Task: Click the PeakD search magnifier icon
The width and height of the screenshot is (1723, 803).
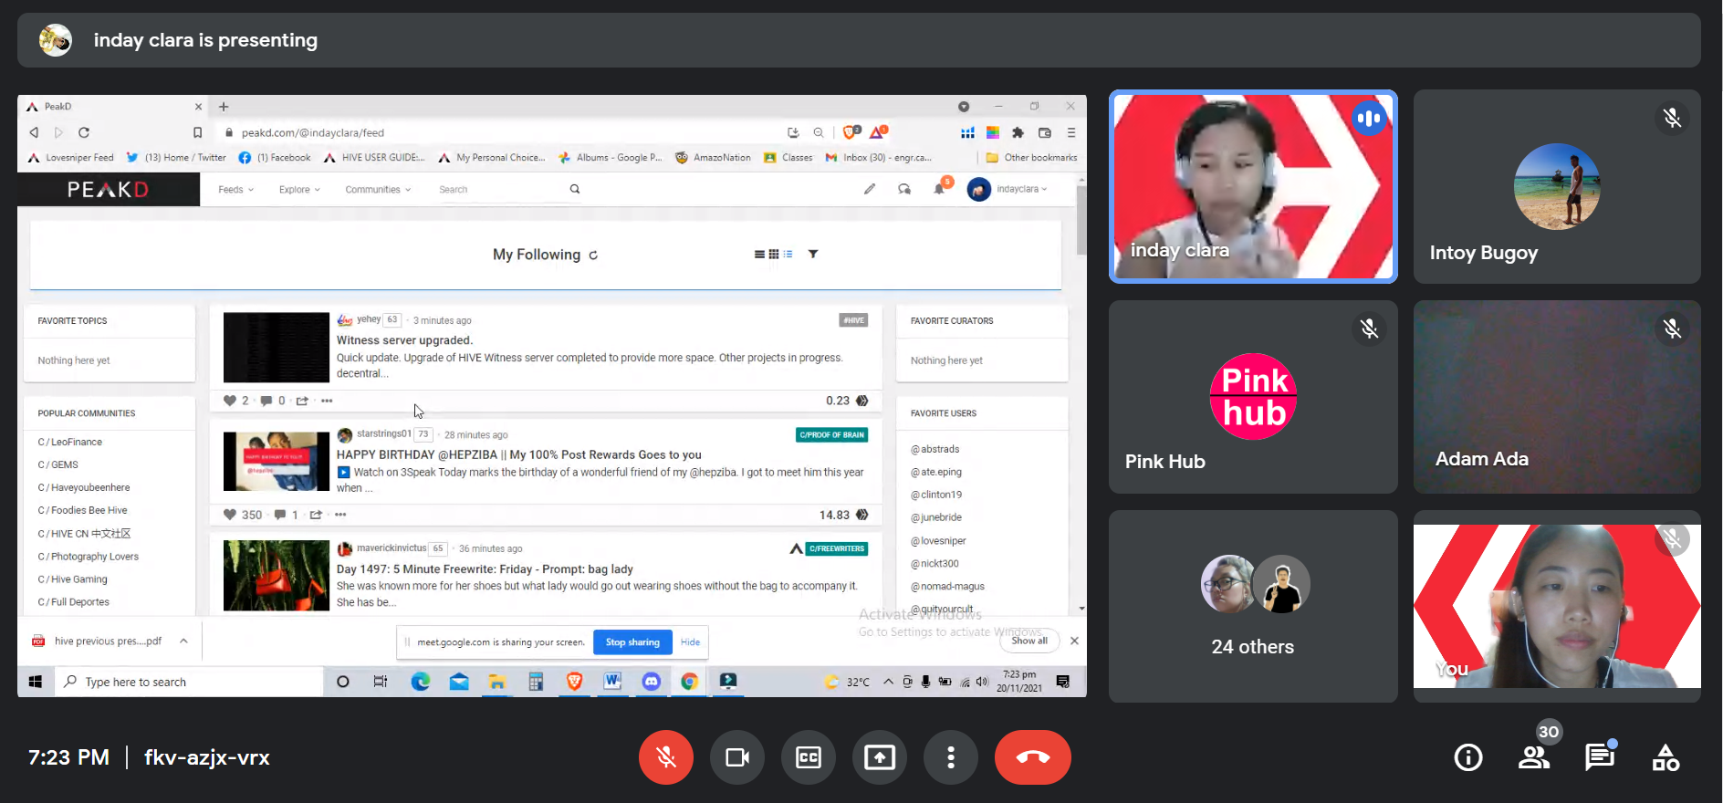Action: (x=575, y=189)
